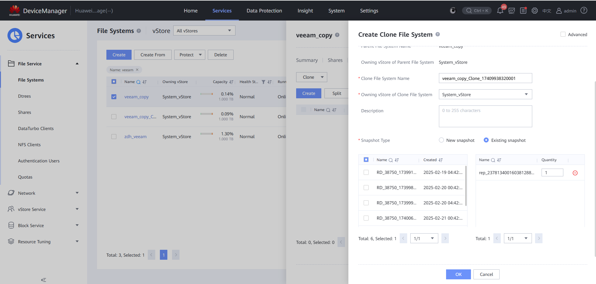Click the Description text area
Screen dimensions: 596x284
tap(485, 116)
